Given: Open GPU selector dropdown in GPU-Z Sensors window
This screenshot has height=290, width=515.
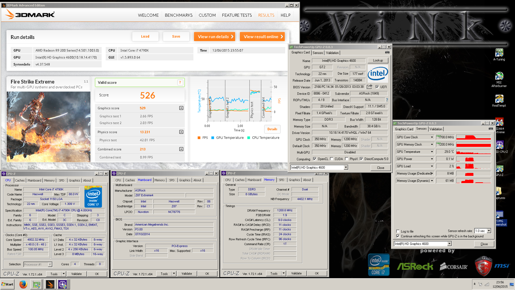Looking at the screenshot, I should pos(449,244).
